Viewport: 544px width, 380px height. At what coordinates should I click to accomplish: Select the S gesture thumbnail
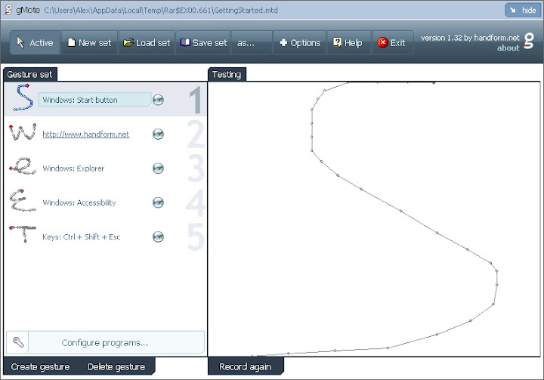coord(23,97)
